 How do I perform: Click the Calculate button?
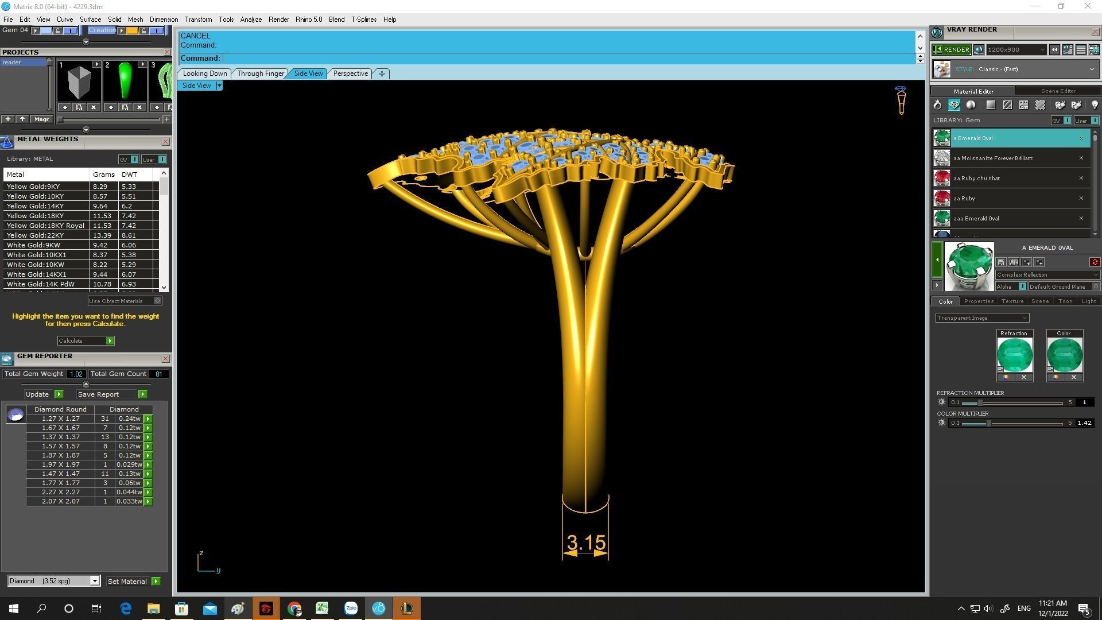[86, 341]
